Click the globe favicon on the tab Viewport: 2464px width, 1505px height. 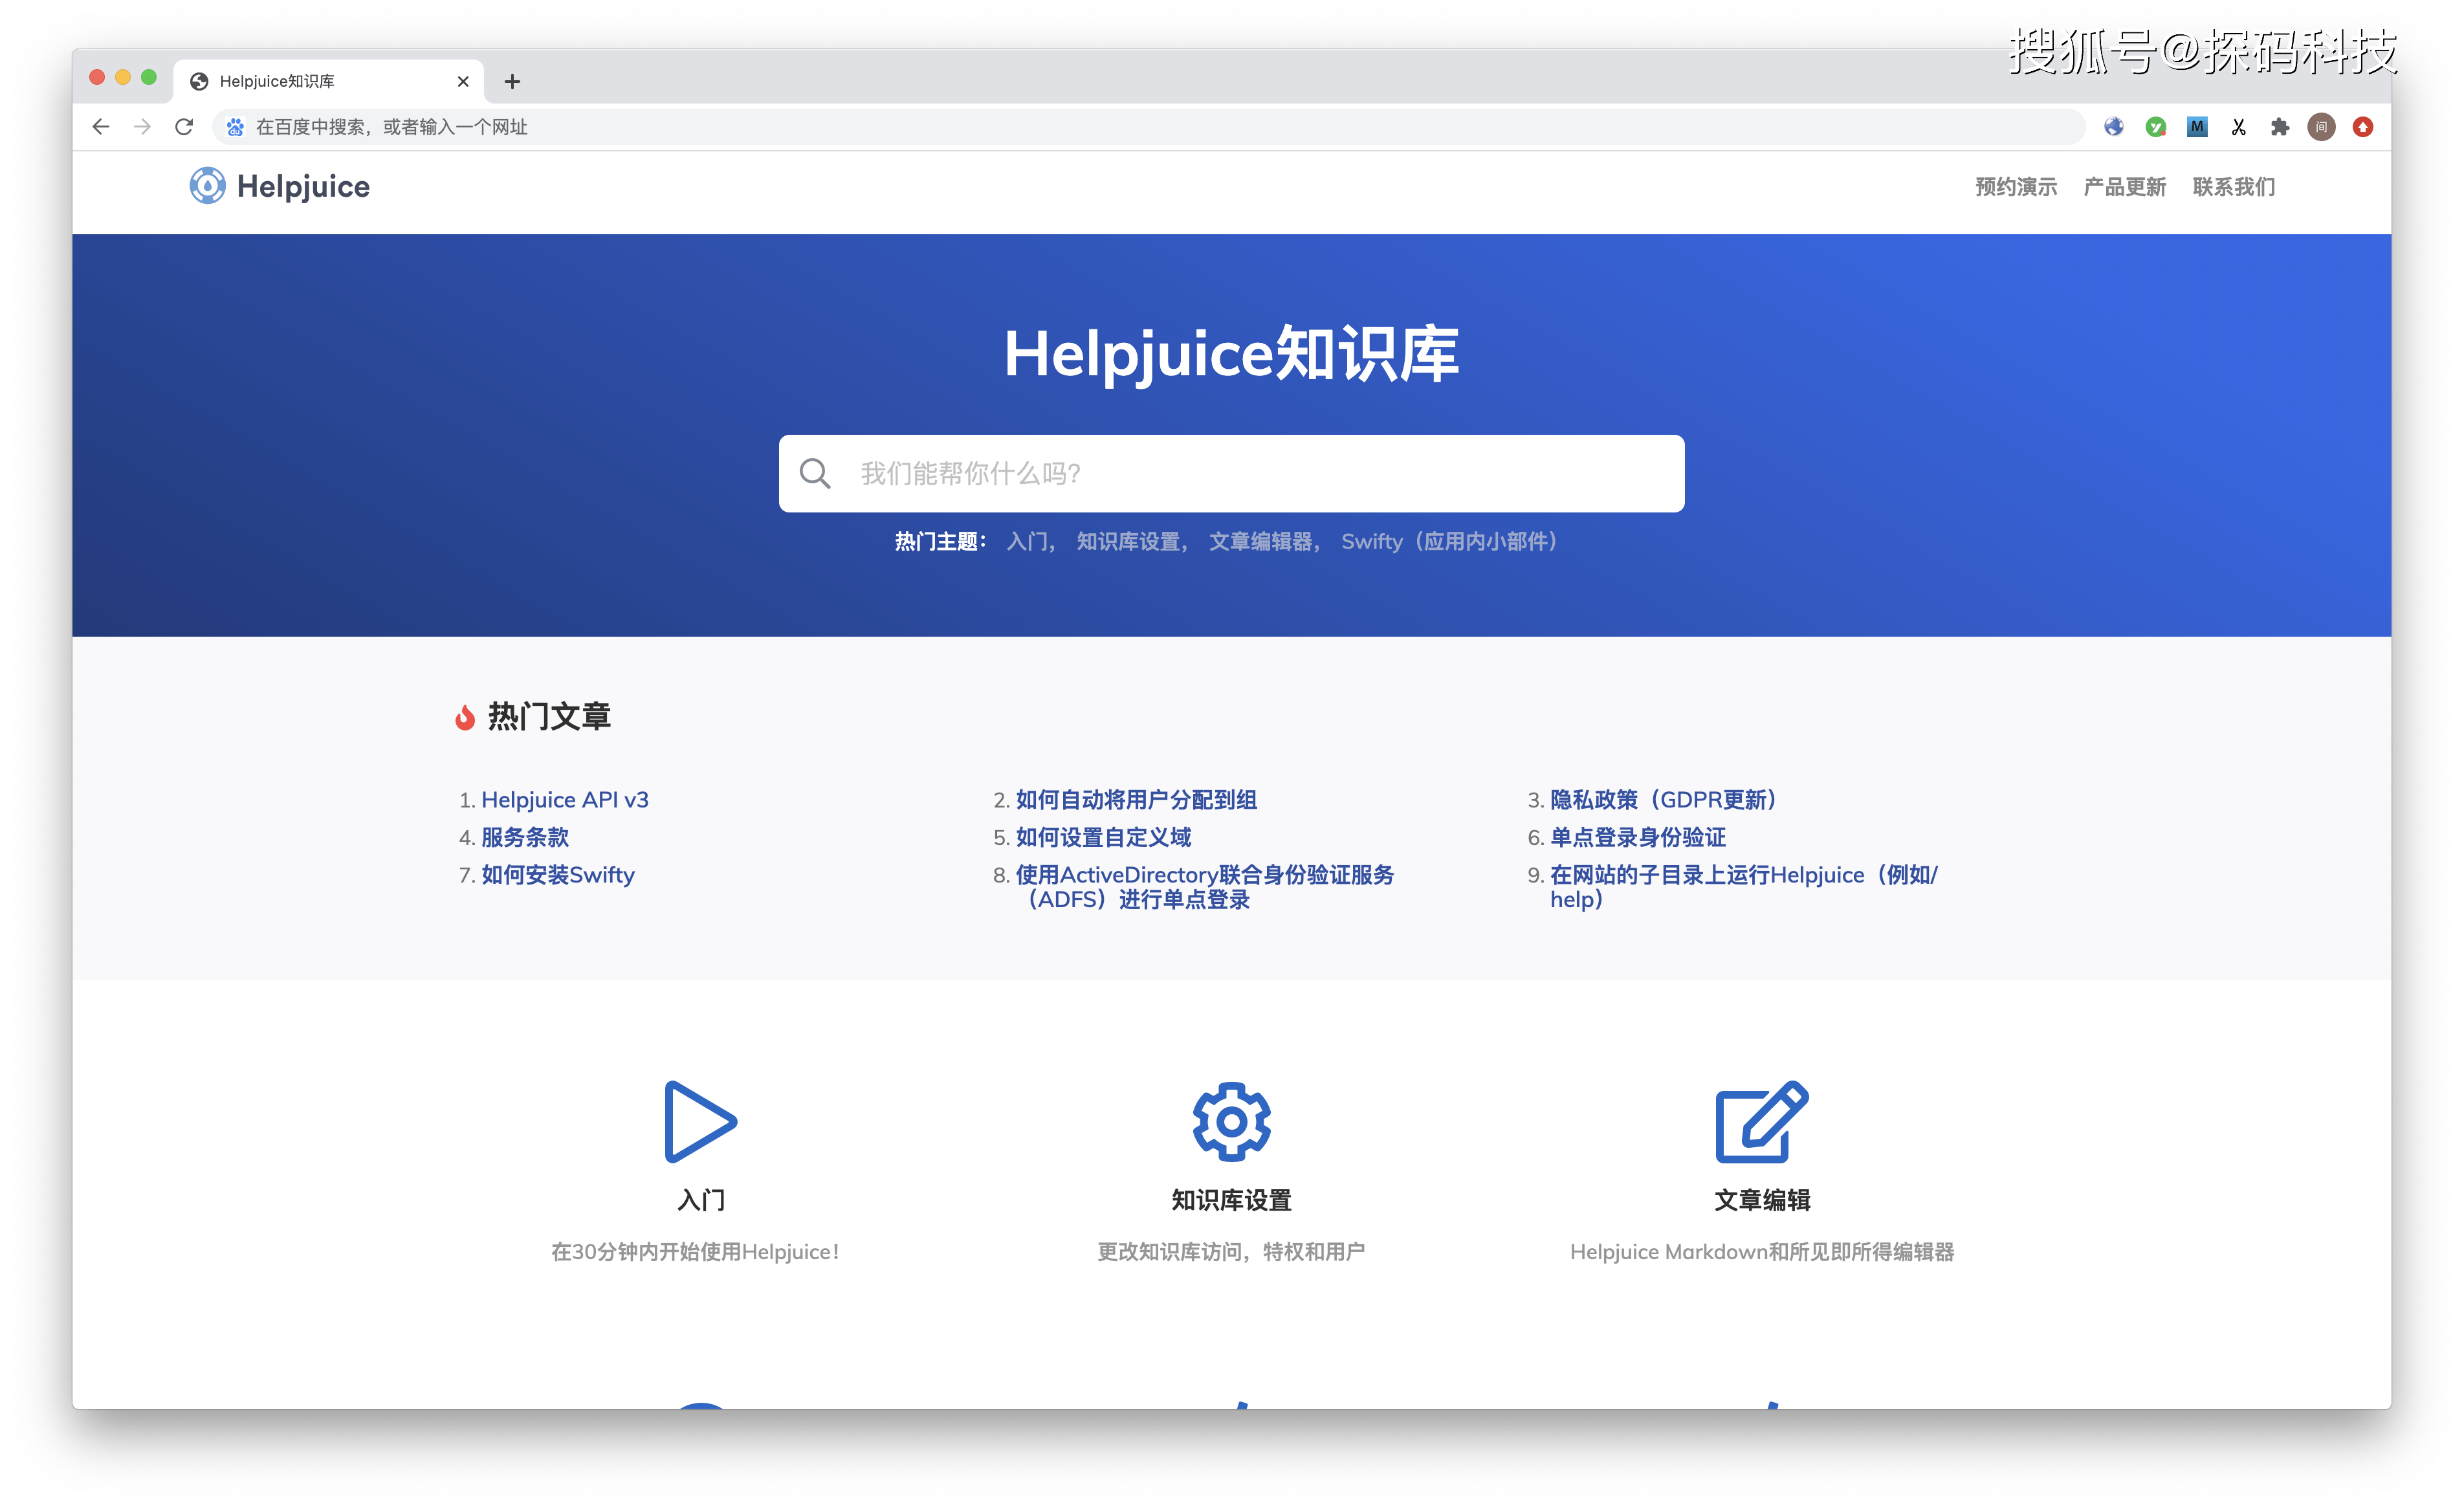(199, 82)
